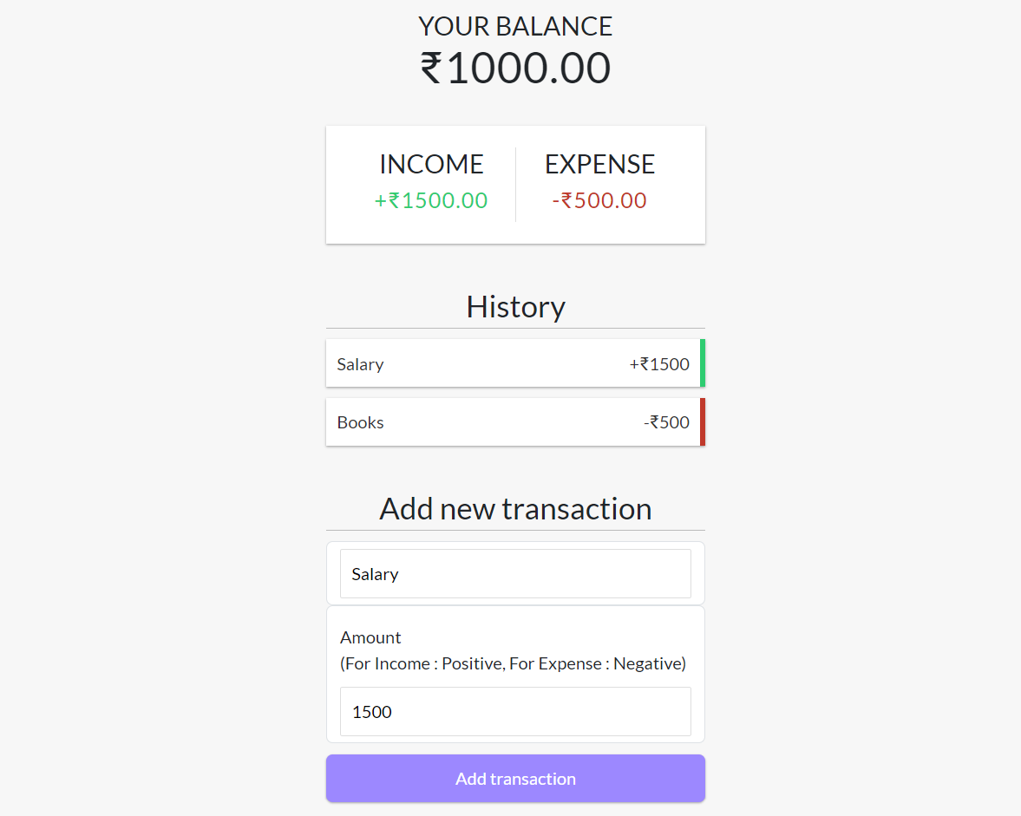Click the green bar beside Salary entry
1021x816 pixels.
pyautogui.click(x=703, y=363)
